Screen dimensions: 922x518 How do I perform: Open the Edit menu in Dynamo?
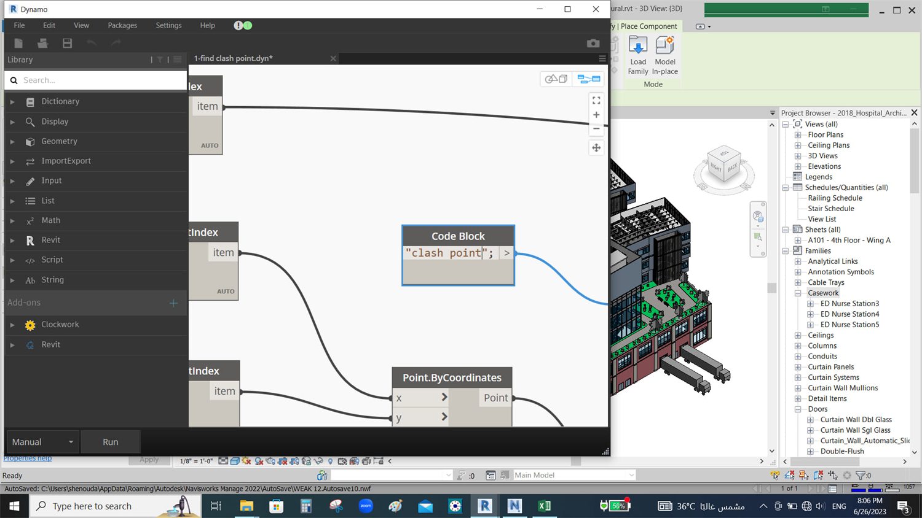point(49,25)
